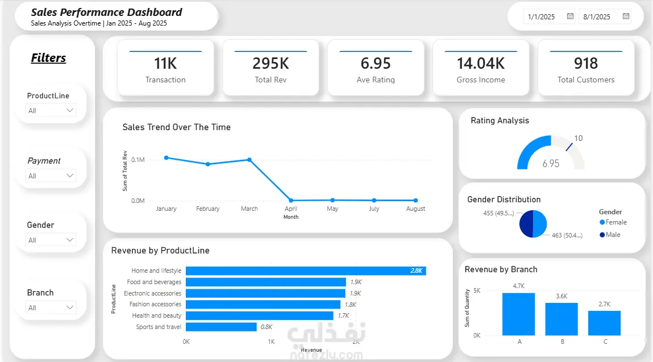The image size is (653, 362).
Task: Click the Sales Analysis Overtime subtitle
Action: coord(99,23)
